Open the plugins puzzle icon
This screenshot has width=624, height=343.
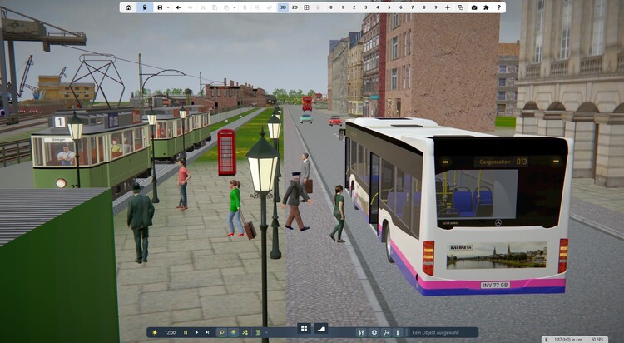pos(486,7)
